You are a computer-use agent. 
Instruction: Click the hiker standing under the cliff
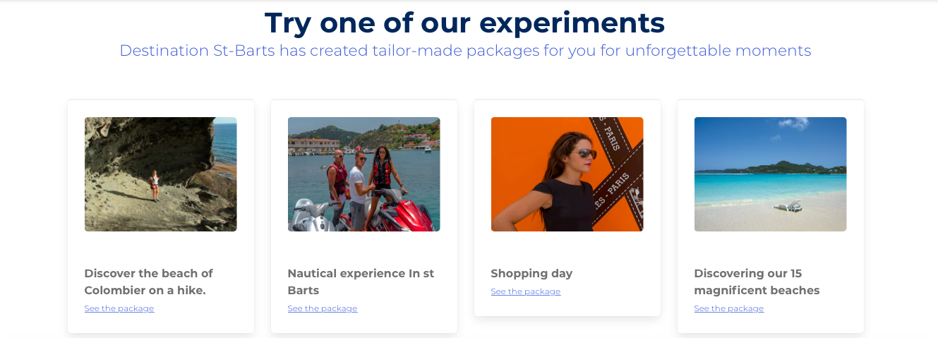tap(154, 185)
